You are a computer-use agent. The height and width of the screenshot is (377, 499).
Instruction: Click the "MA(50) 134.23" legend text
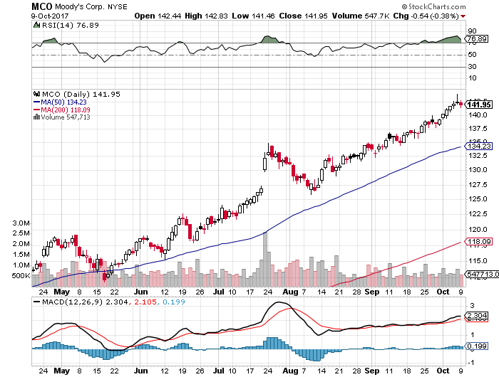click(63, 102)
